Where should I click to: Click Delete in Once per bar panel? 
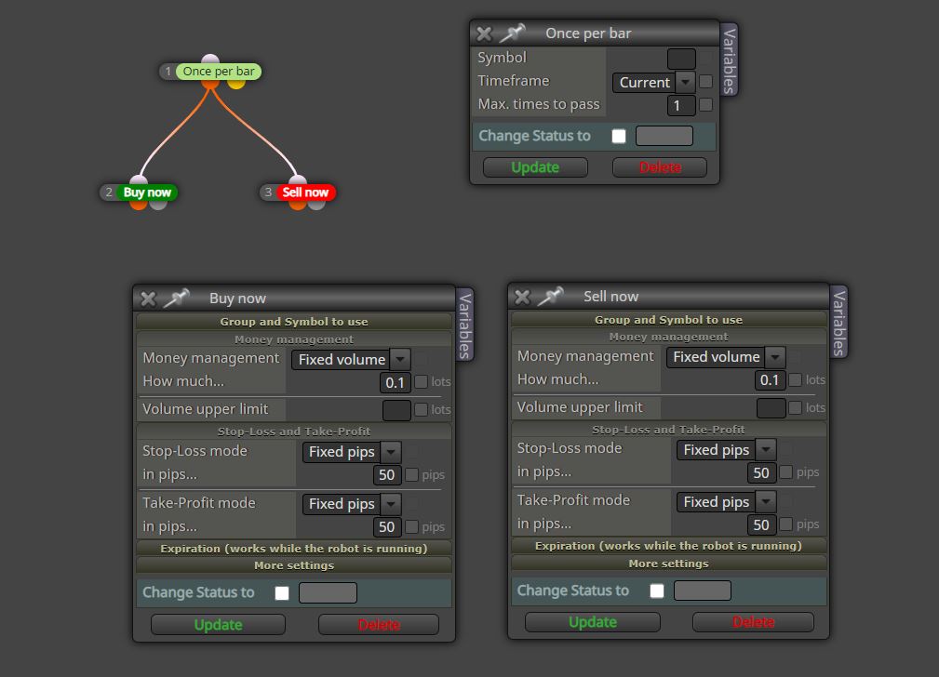(x=660, y=167)
